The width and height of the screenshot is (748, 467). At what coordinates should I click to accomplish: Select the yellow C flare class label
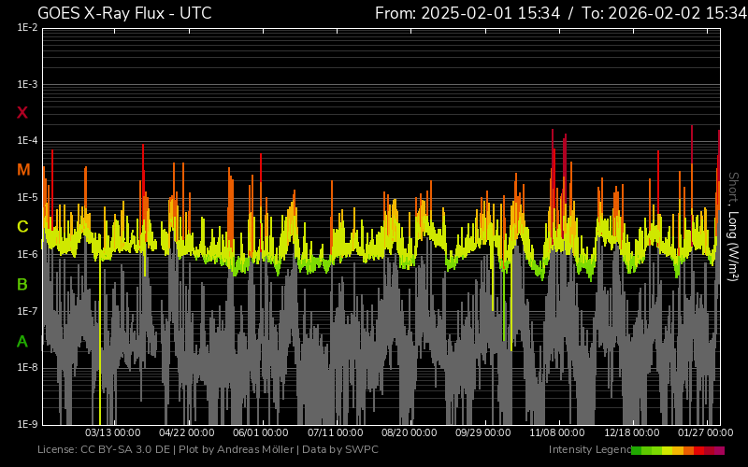tap(22, 227)
